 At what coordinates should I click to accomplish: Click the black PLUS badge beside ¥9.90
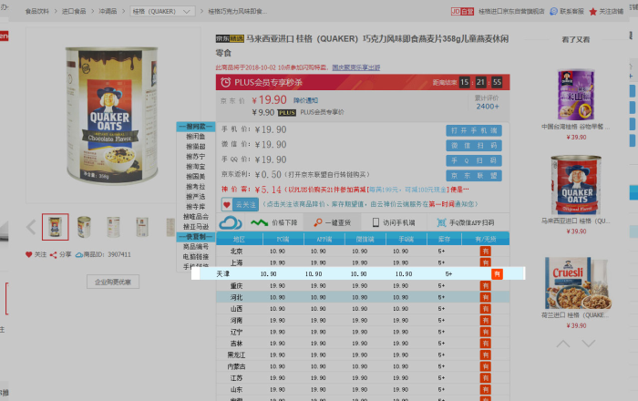[x=286, y=113]
